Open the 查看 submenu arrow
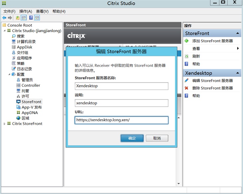Viewport: 243px width, 194px height. pyautogui.click(x=238, y=48)
